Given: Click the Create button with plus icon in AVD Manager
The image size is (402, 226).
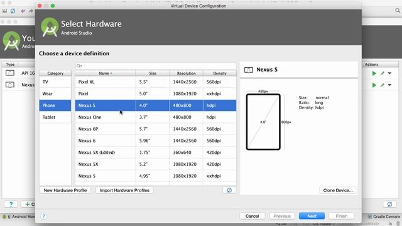Looking at the screenshot, I should 28,204.
